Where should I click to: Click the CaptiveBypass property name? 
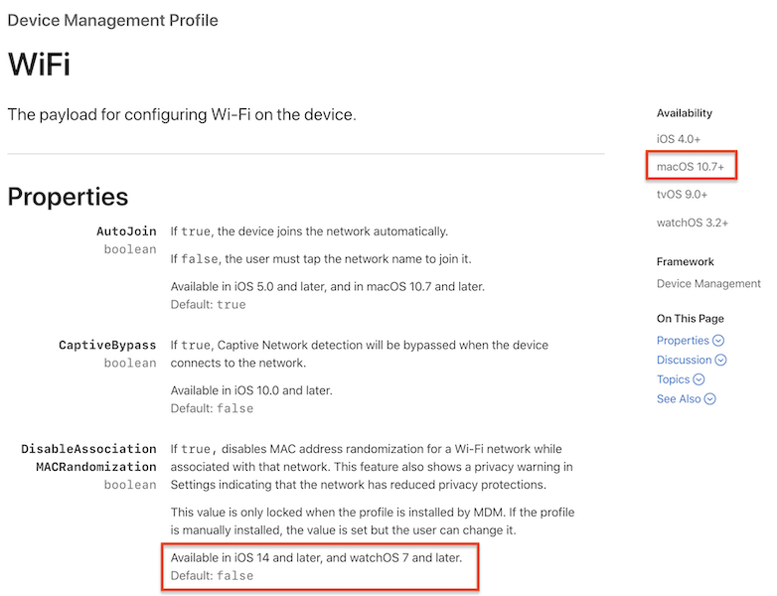(107, 345)
